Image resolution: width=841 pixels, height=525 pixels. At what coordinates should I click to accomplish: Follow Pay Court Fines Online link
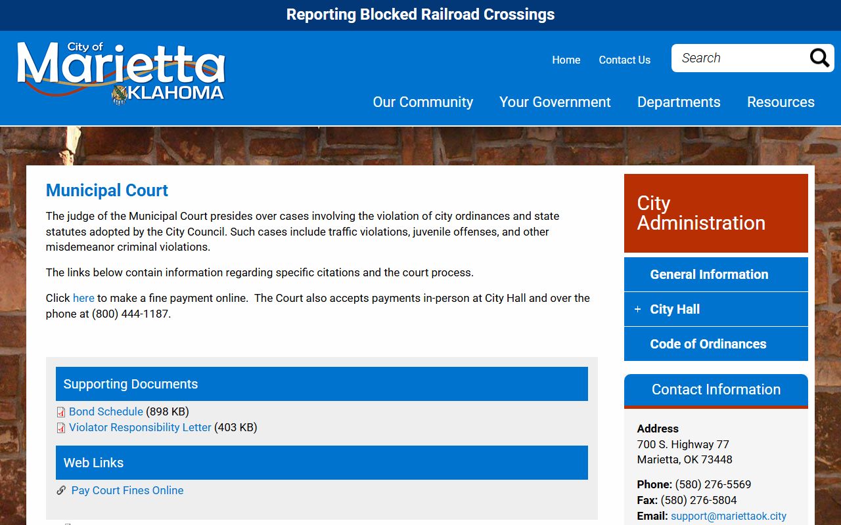tap(127, 490)
